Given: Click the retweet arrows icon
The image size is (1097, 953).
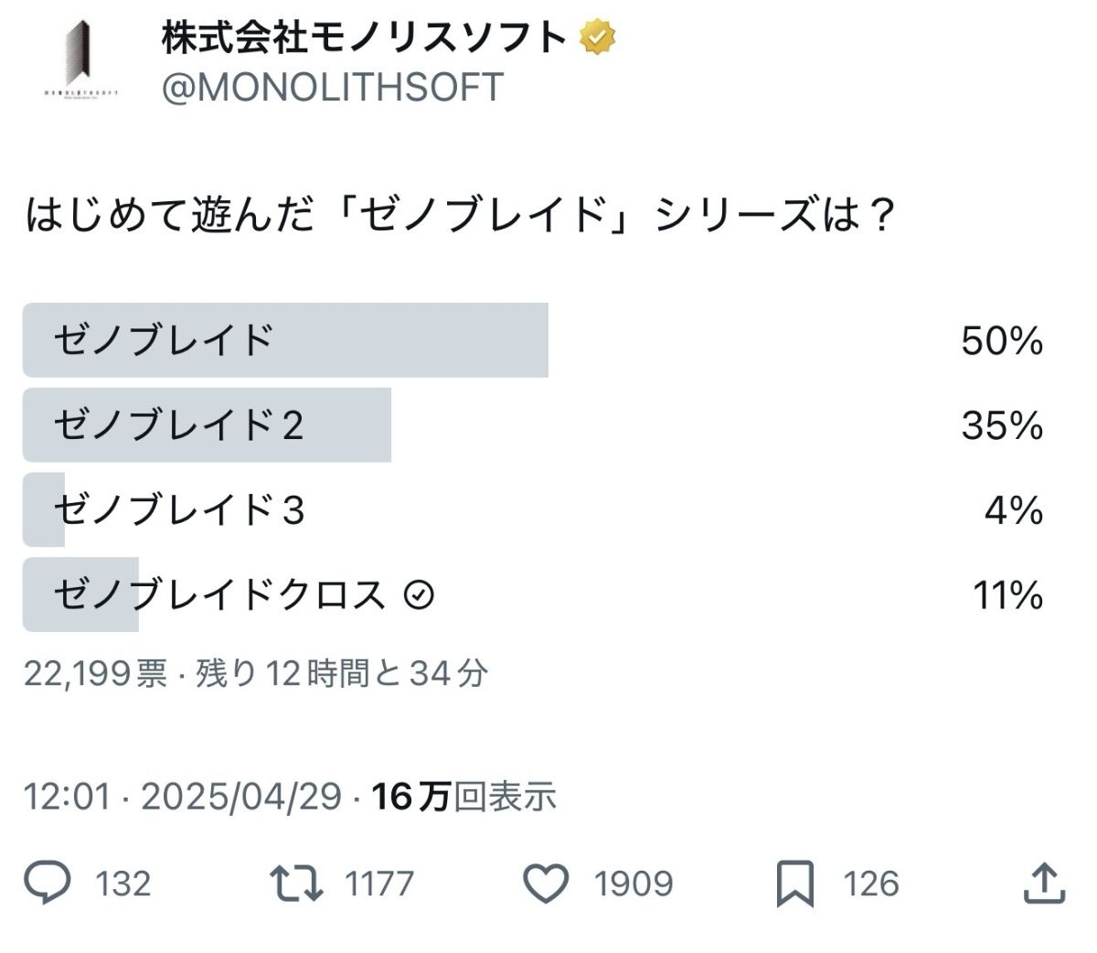Looking at the screenshot, I should tap(296, 883).
